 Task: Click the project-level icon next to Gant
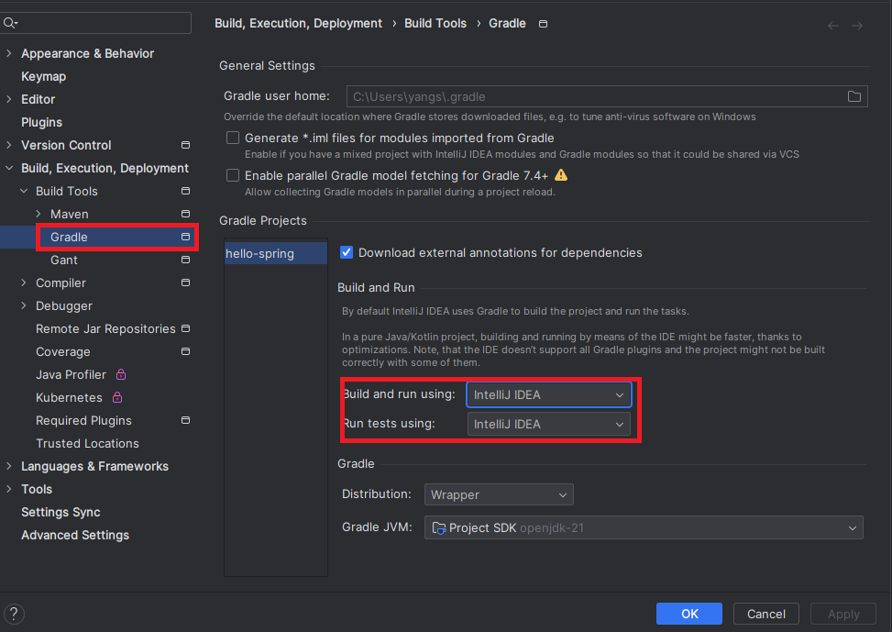tap(185, 260)
